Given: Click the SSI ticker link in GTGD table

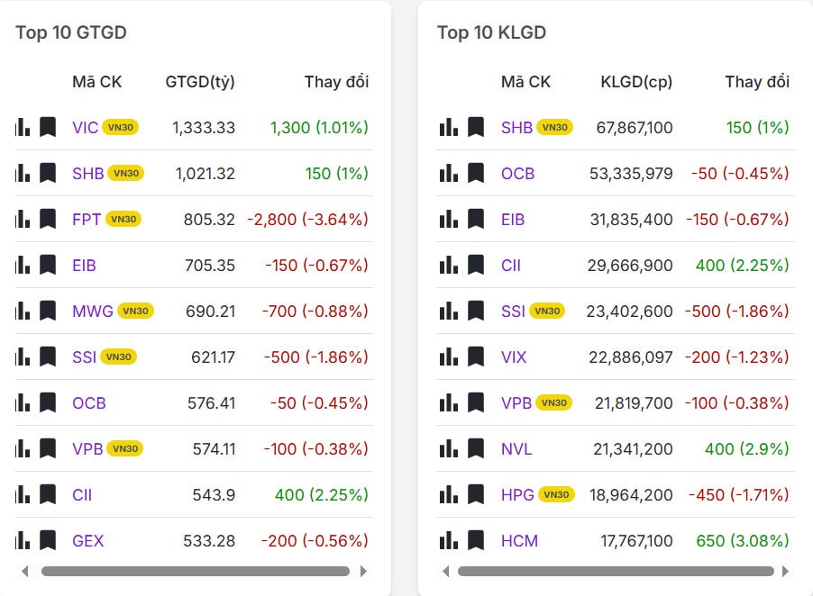Looking at the screenshot, I should pos(84,357).
